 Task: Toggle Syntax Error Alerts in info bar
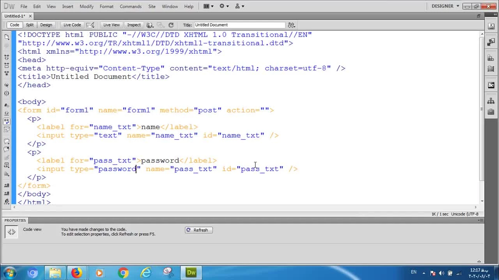pyautogui.click(x=7, y=129)
